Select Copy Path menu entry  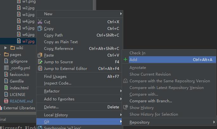(54, 35)
